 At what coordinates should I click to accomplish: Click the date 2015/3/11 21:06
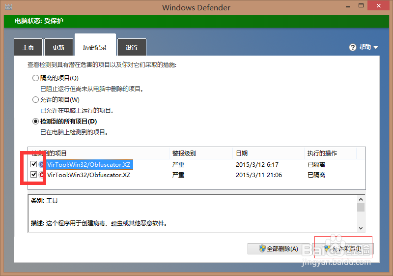pos(259,175)
